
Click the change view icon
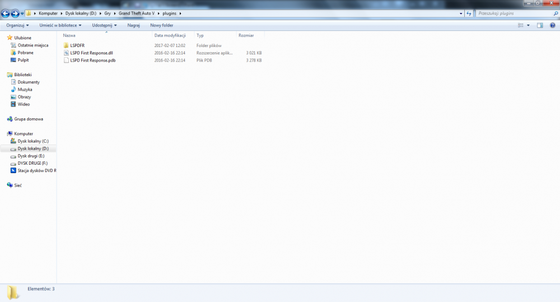(521, 25)
